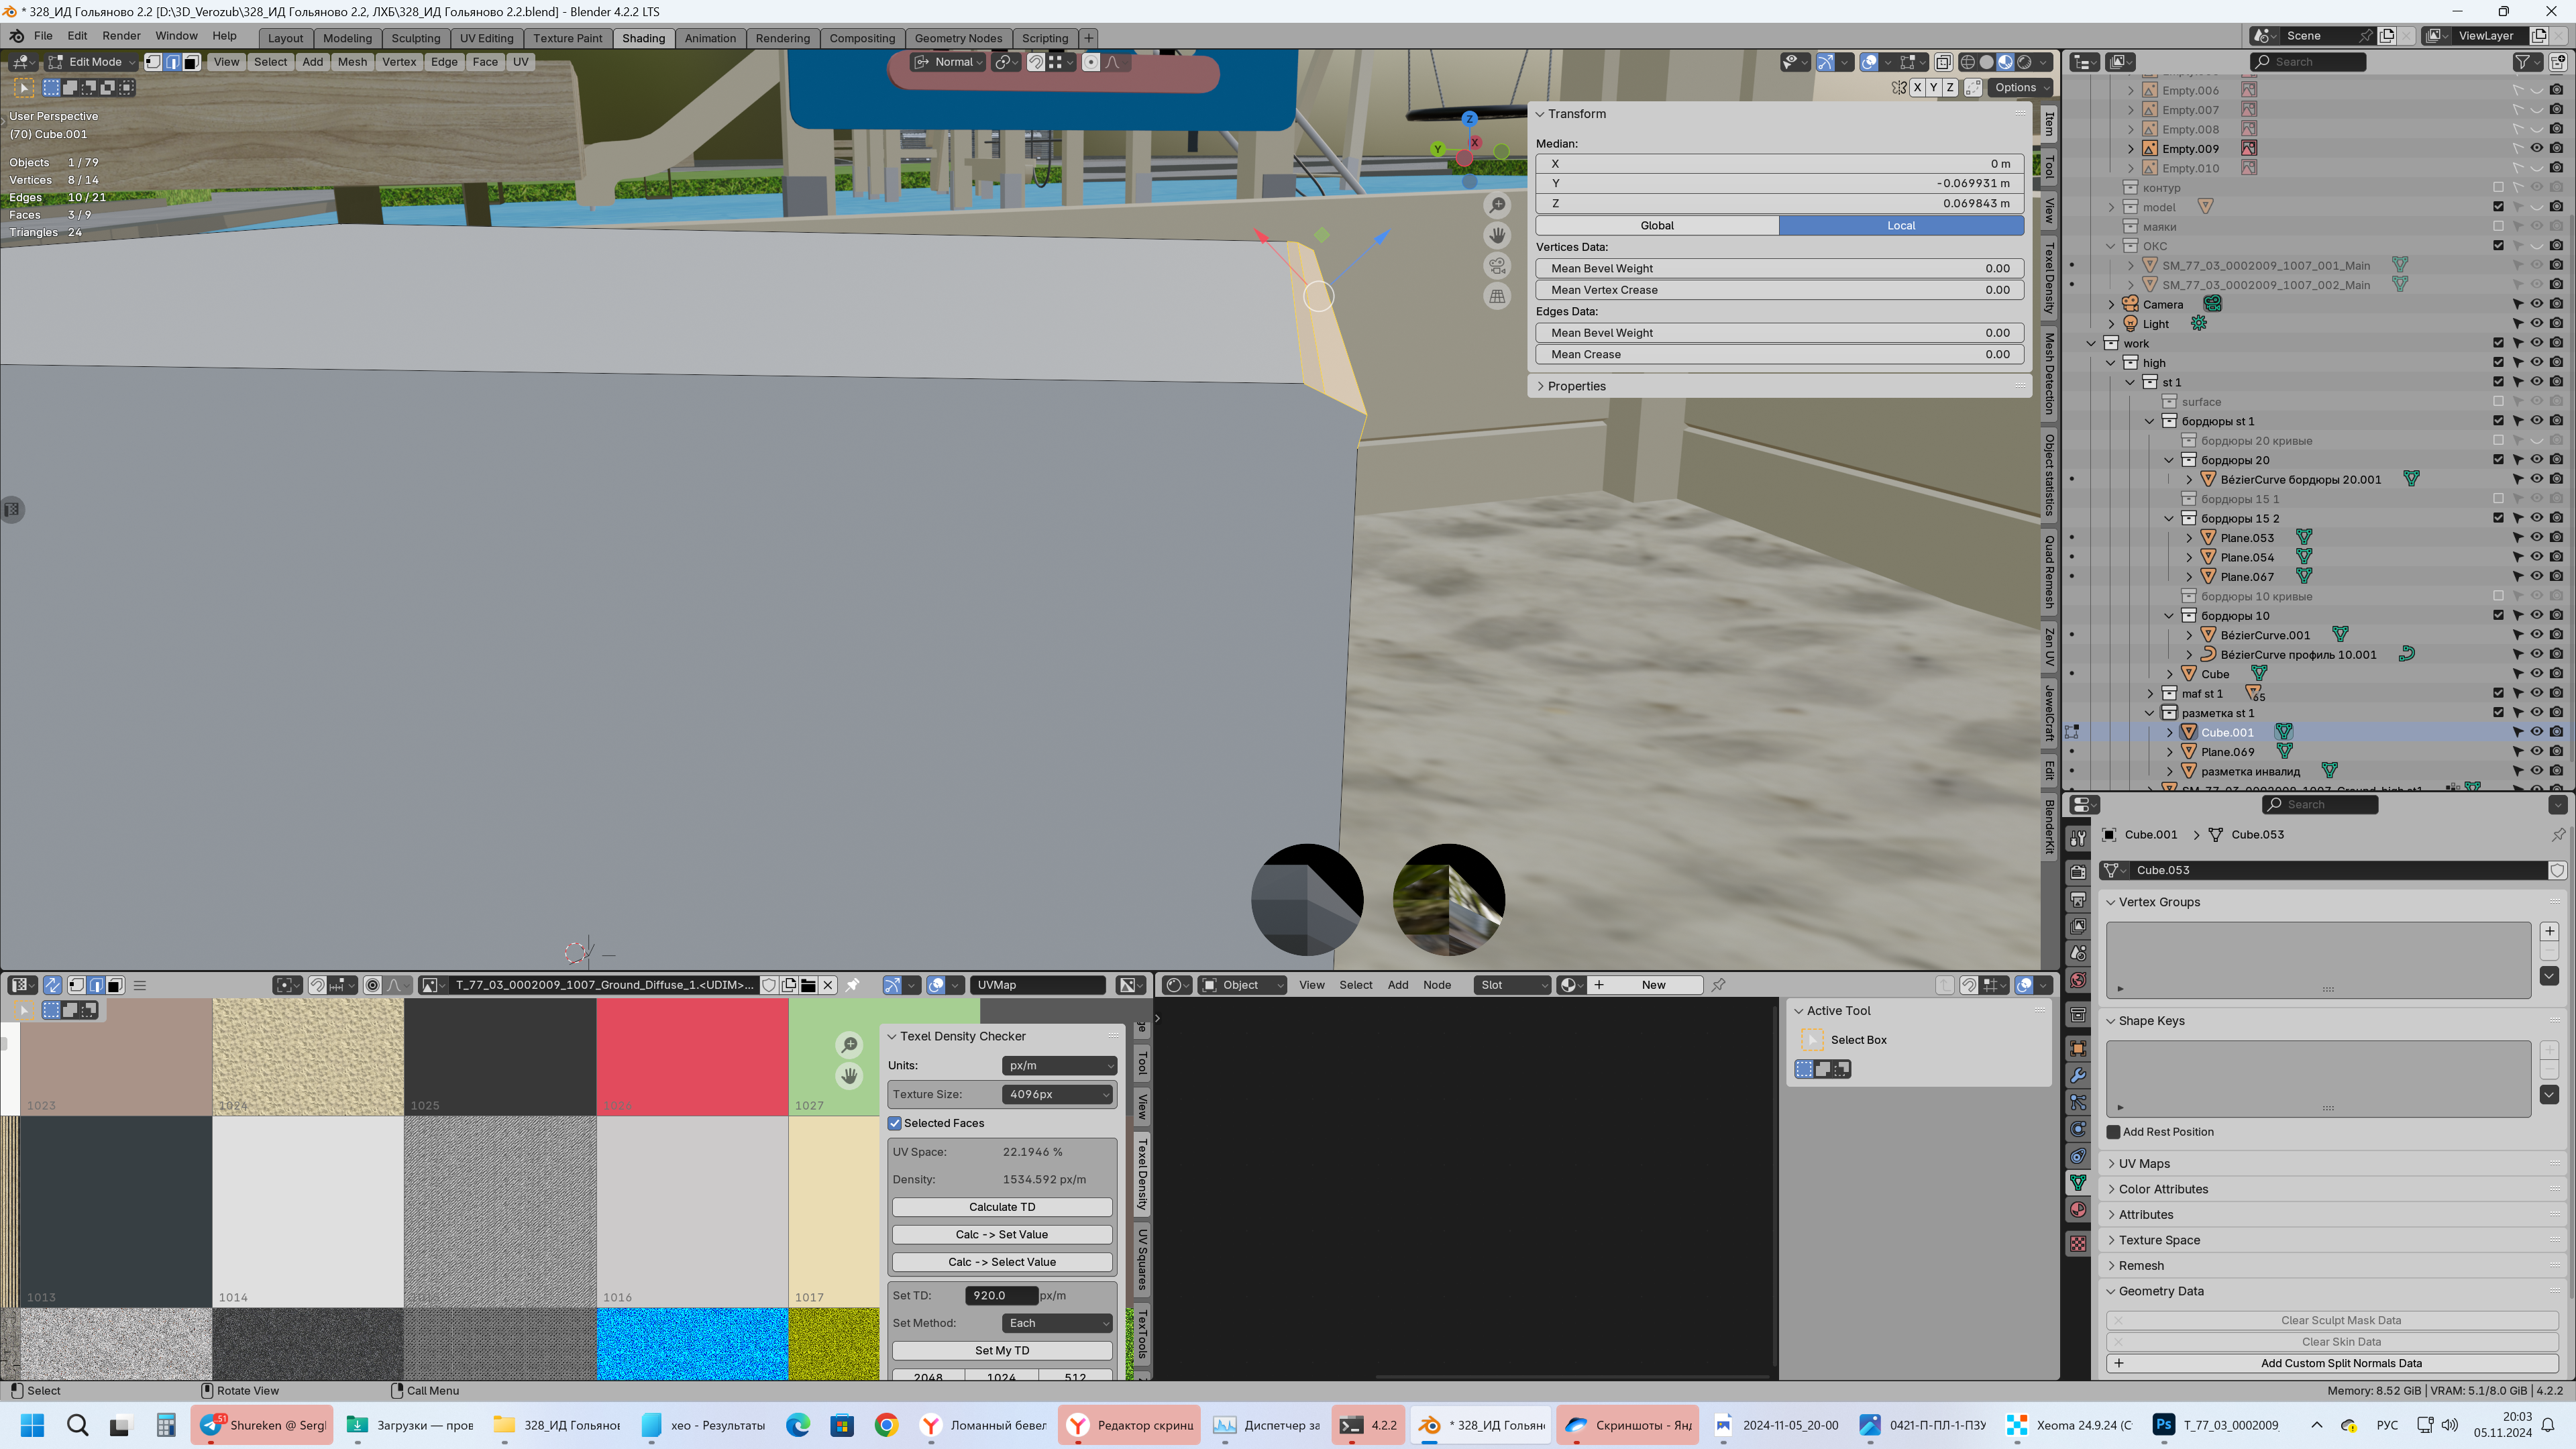The height and width of the screenshot is (1449, 2576).
Task: Expand the UV Maps panel
Action: (2144, 1163)
